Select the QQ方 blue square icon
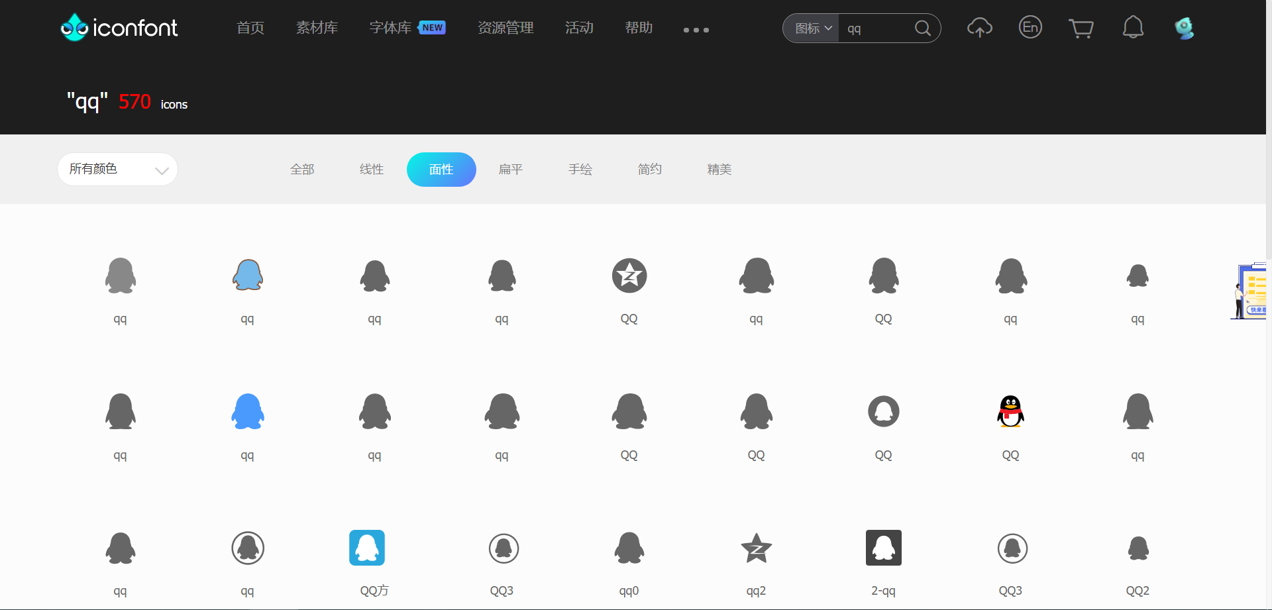 [x=367, y=548]
